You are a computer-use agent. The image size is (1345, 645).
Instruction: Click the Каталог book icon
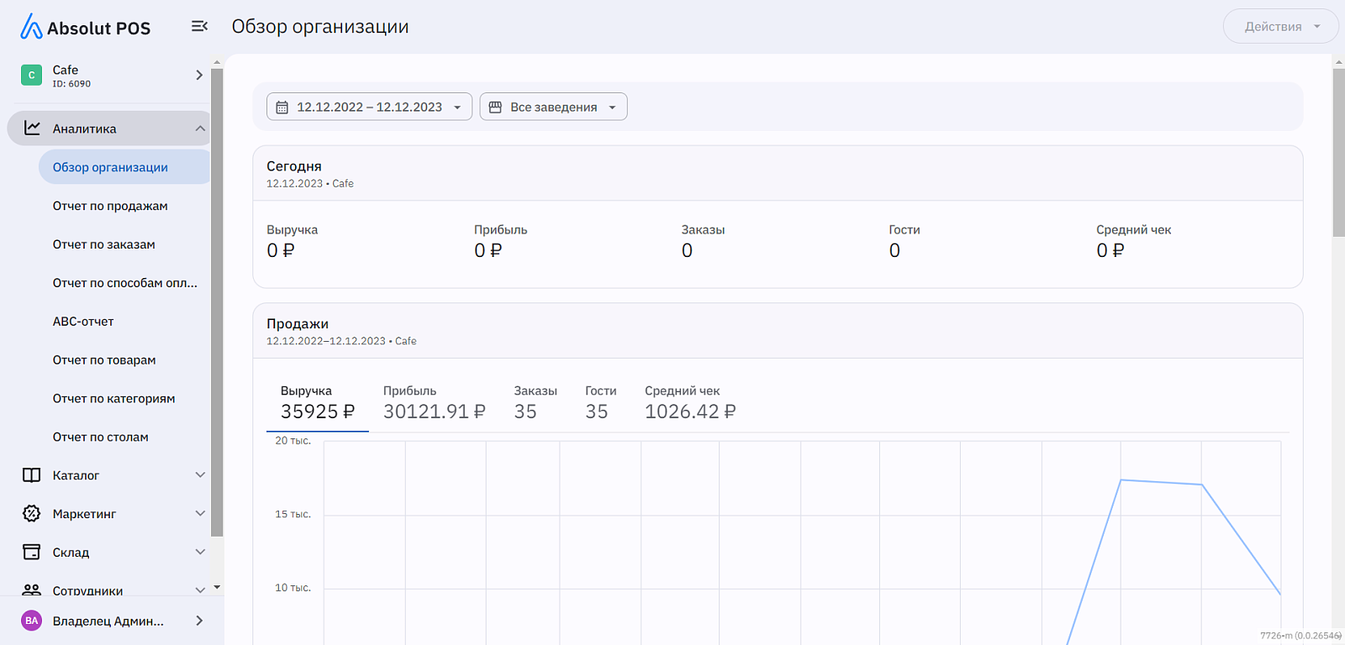point(31,475)
